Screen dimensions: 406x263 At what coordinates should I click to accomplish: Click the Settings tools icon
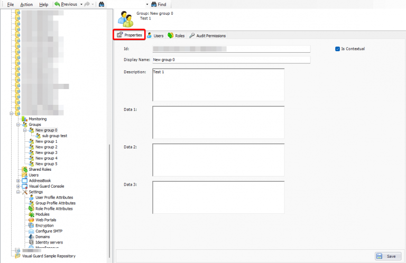coord(25,192)
